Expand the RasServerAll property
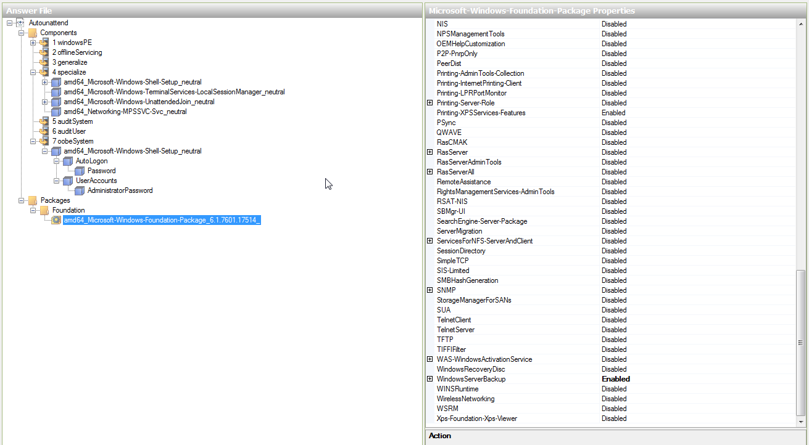Viewport: 809px width, 445px height. [430, 172]
